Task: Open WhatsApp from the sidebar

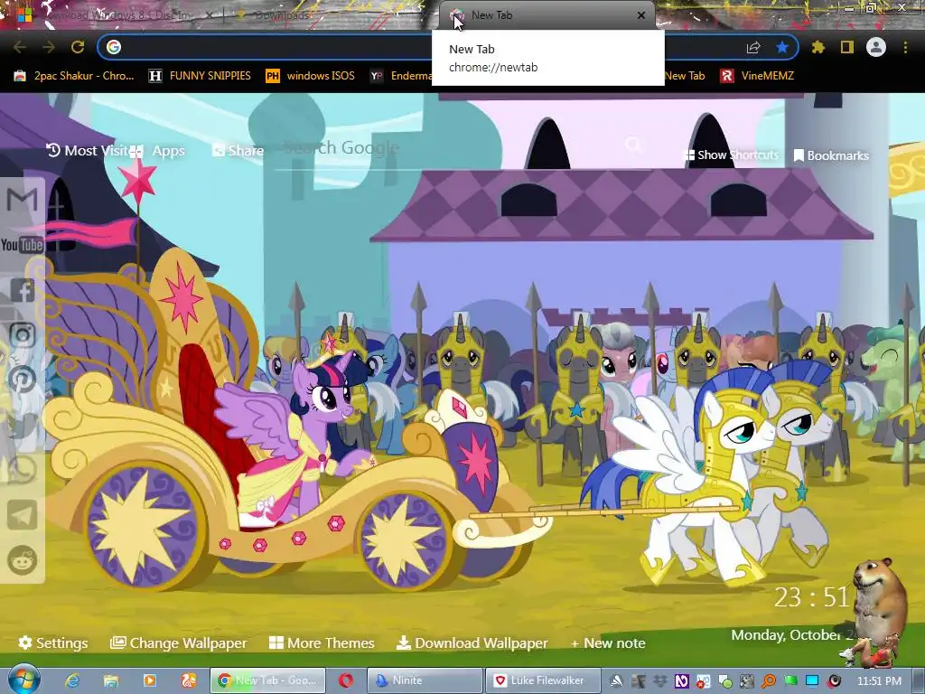Action: click(22, 470)
